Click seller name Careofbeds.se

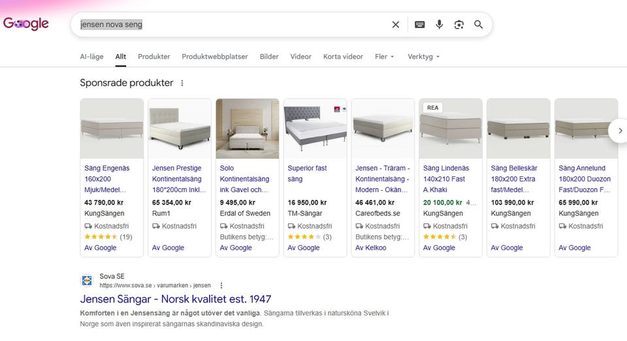pos(378,214)
